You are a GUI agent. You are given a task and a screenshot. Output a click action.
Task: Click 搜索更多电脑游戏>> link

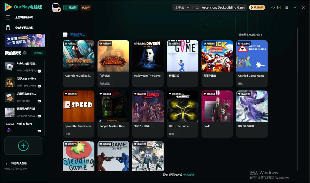tap(251, 35)
